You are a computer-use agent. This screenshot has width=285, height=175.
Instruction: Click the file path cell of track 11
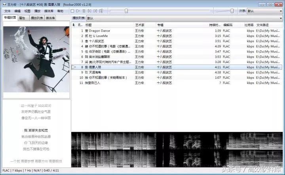(268, 83)
